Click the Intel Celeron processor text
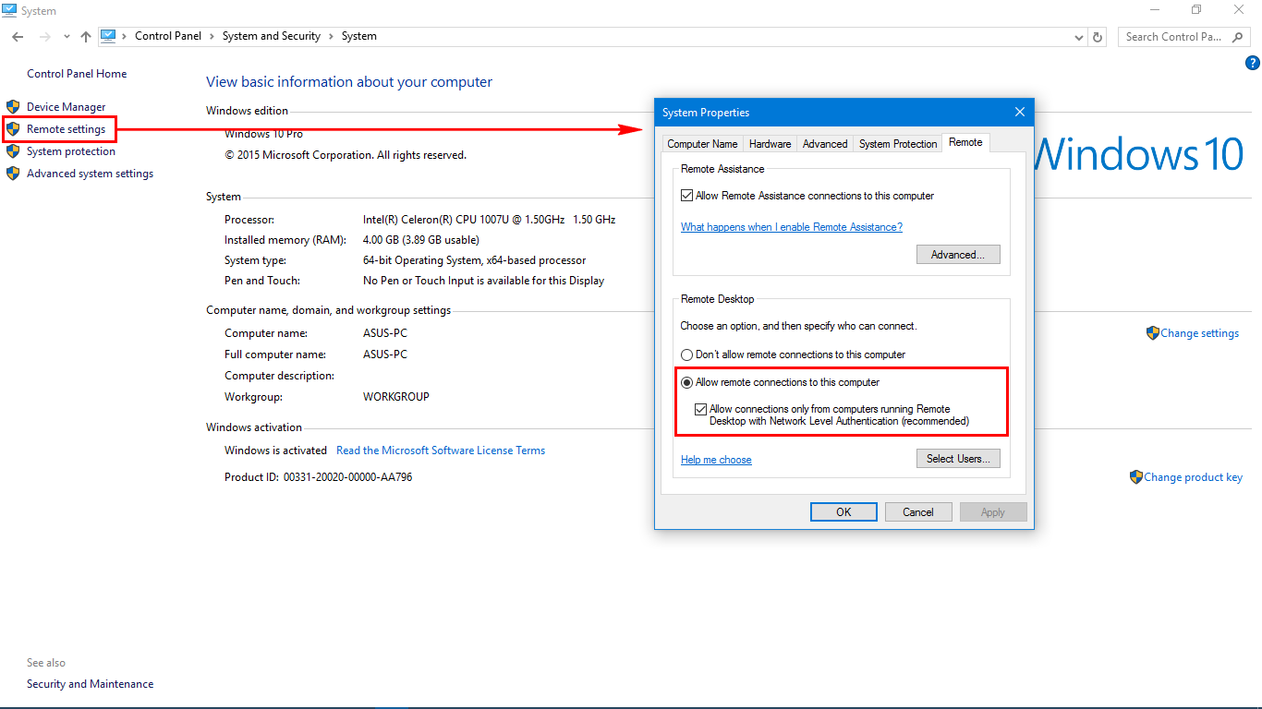The height and width of the screenshot is (709, 1262). point(489,220)
